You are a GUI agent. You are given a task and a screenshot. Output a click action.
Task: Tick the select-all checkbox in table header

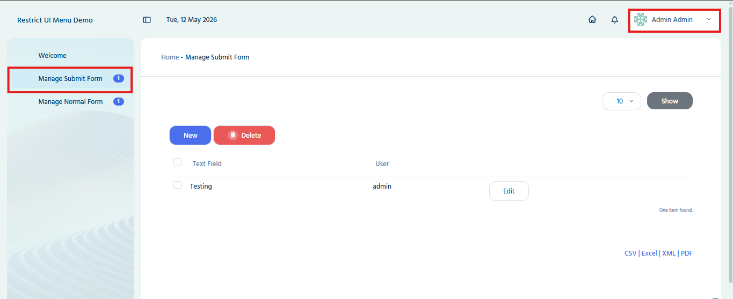177,162
